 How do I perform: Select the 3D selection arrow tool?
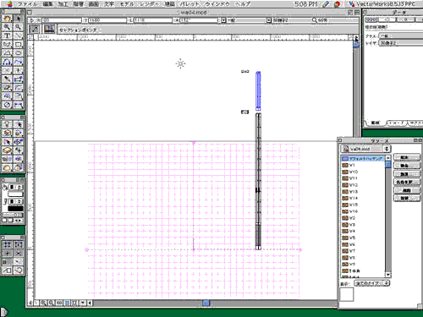tap(18, 124)
